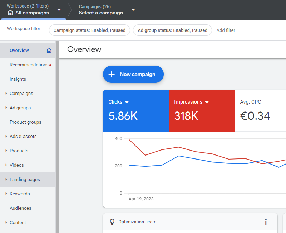This screenshot has width=286, height=233.
Task: Click the lightbulb icon next to Optimization score
Action: coord(112,222)
